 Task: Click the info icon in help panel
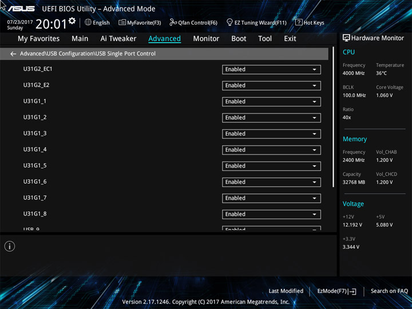10,246
